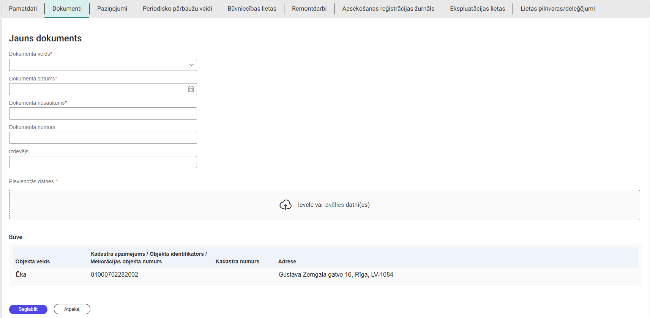This screenshot has height=318, width=650.
Task: Click the izvēlies file chooser link
Action: (334, 205)
